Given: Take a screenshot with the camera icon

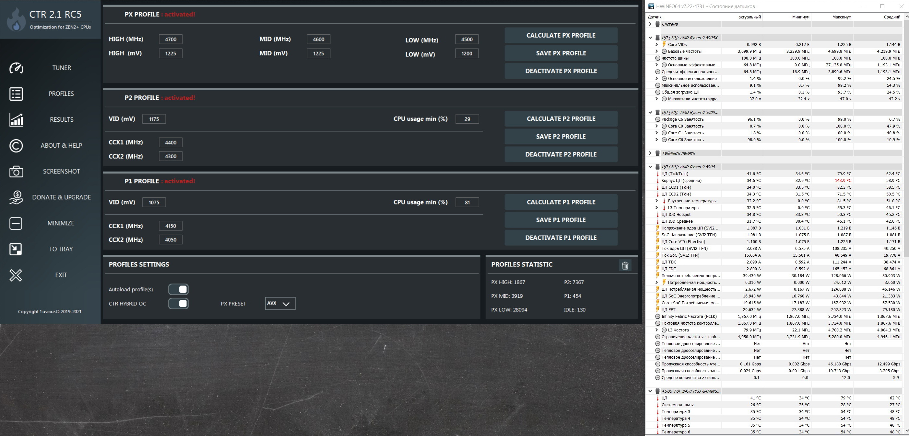Looking at the screenshot, I should [16, 172].
